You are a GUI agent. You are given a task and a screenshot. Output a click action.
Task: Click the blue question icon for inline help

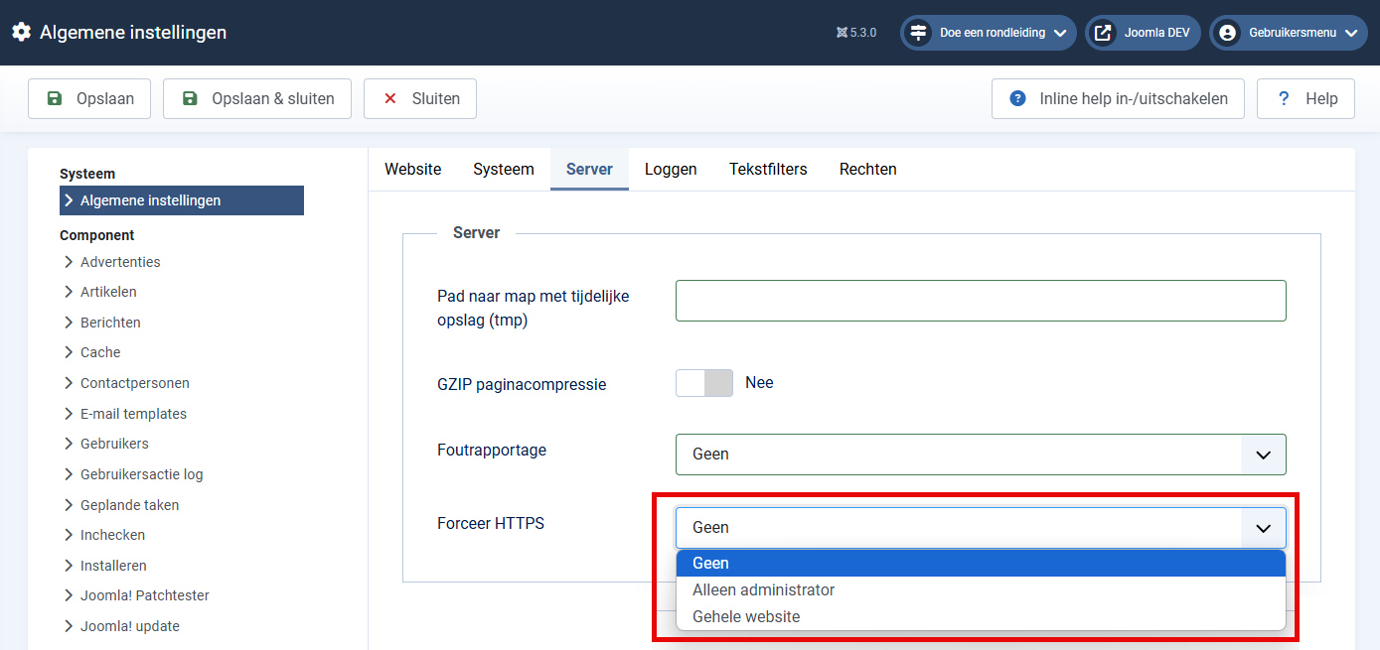[x=1017, y=98]
